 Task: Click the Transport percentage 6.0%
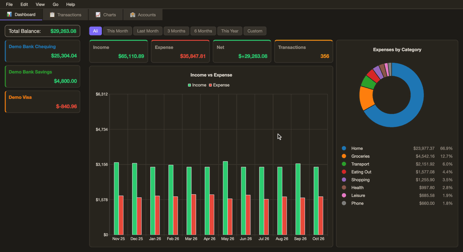[448, 164]
